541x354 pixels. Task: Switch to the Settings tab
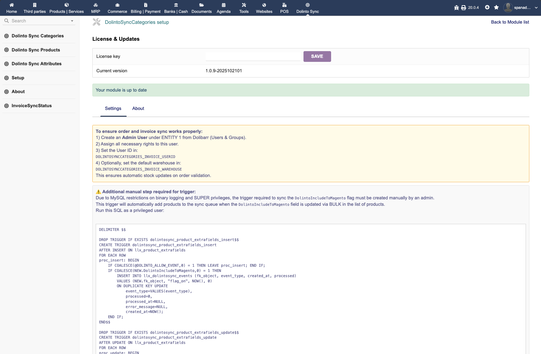pos(113,108)
